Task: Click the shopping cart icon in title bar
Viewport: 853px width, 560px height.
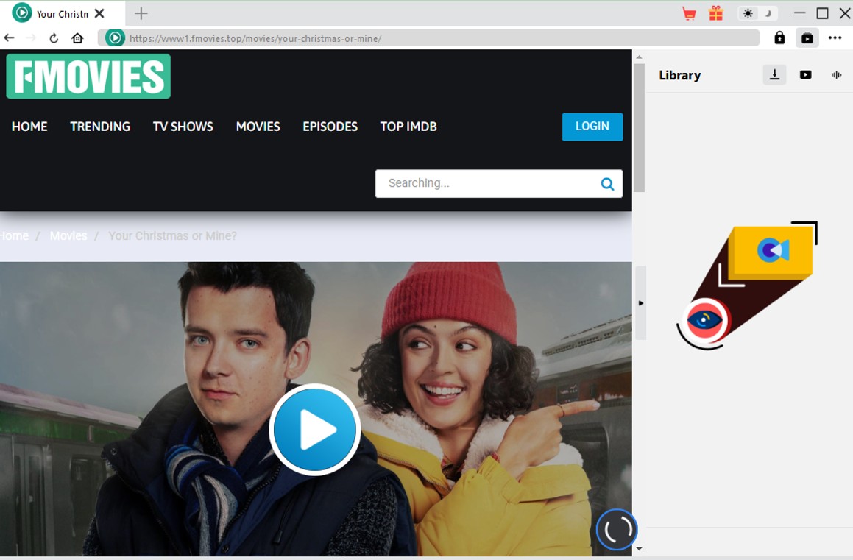Action: pos(689,13)
